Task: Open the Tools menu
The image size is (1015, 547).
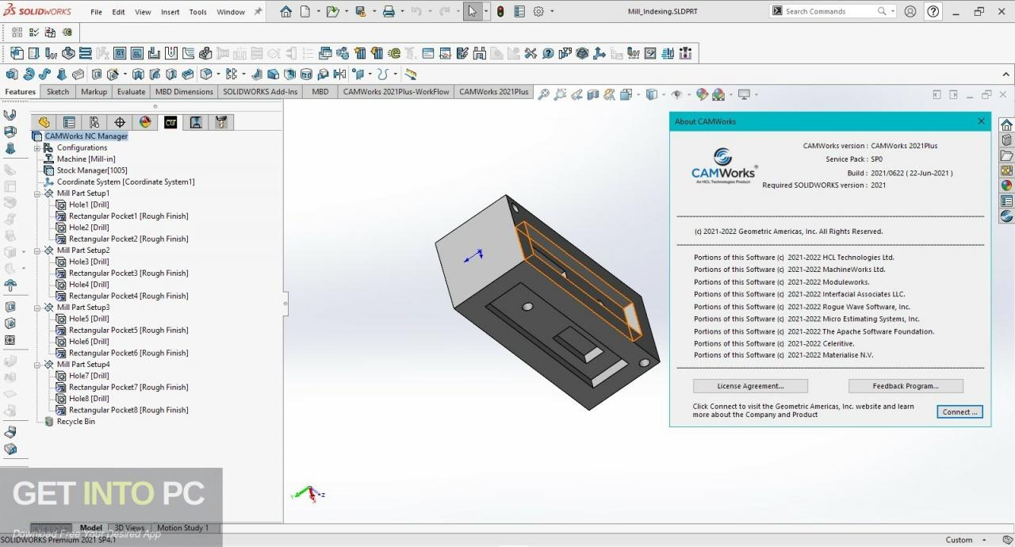Action: point(198,12)
